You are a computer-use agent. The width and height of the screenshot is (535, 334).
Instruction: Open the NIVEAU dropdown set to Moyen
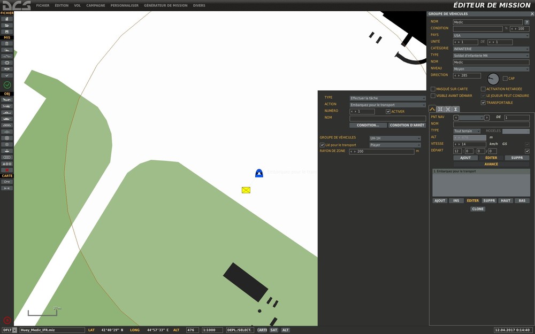[491, 69]
